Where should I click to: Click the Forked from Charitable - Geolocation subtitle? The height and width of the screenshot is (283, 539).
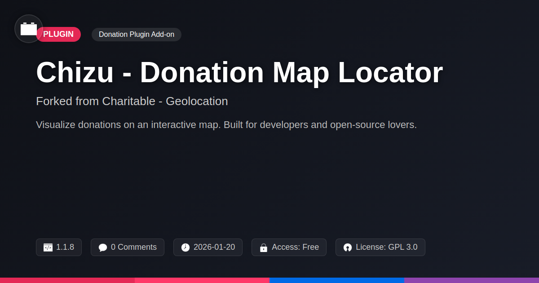[x=132, y=101]
